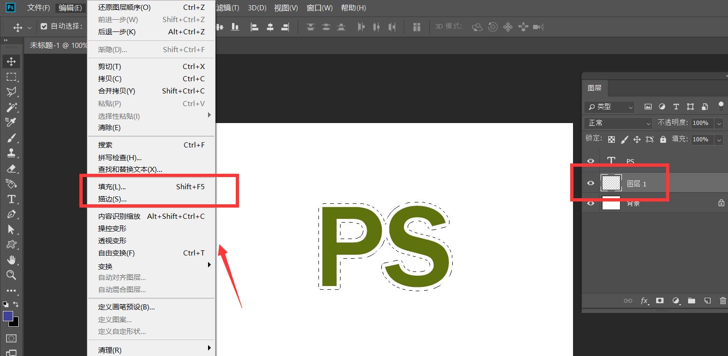Screen dimensions: 728x356
Task: Open the 不透明度 slider dropdown arrow
Action: pos(719,123)
